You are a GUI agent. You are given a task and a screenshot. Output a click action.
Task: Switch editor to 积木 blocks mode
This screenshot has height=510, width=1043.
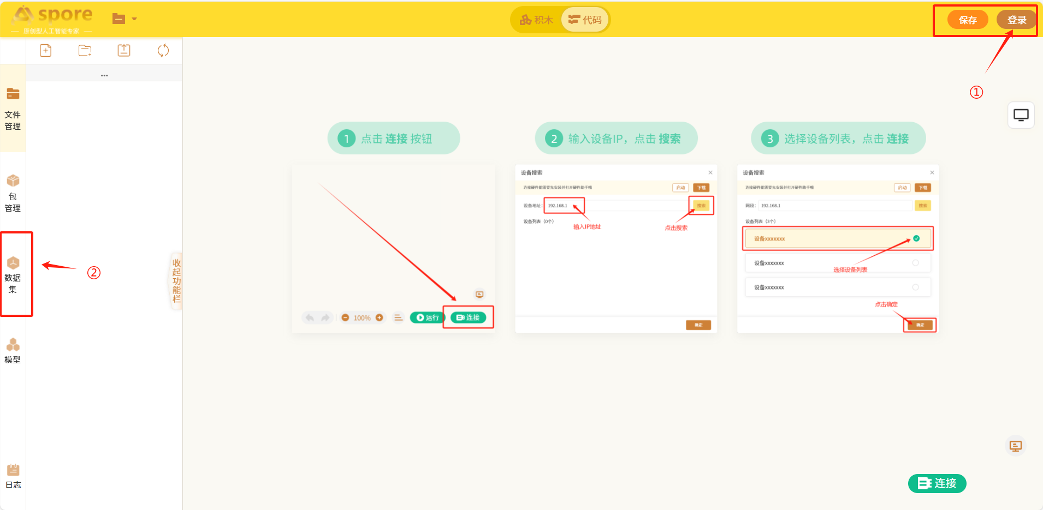[537, 20]
